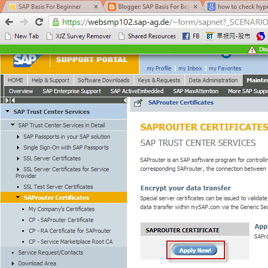
Task: Open my Profile link
Action: pyautogui.click(x=159, y=68)
